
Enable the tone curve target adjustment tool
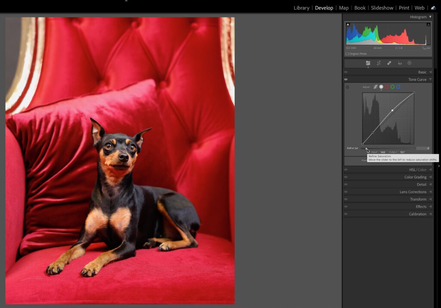(348, 87)
